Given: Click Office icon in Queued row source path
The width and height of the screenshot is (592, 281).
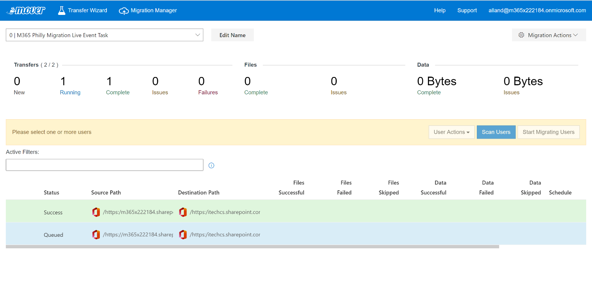Looking at the screenshot, I should click(96, 235).
